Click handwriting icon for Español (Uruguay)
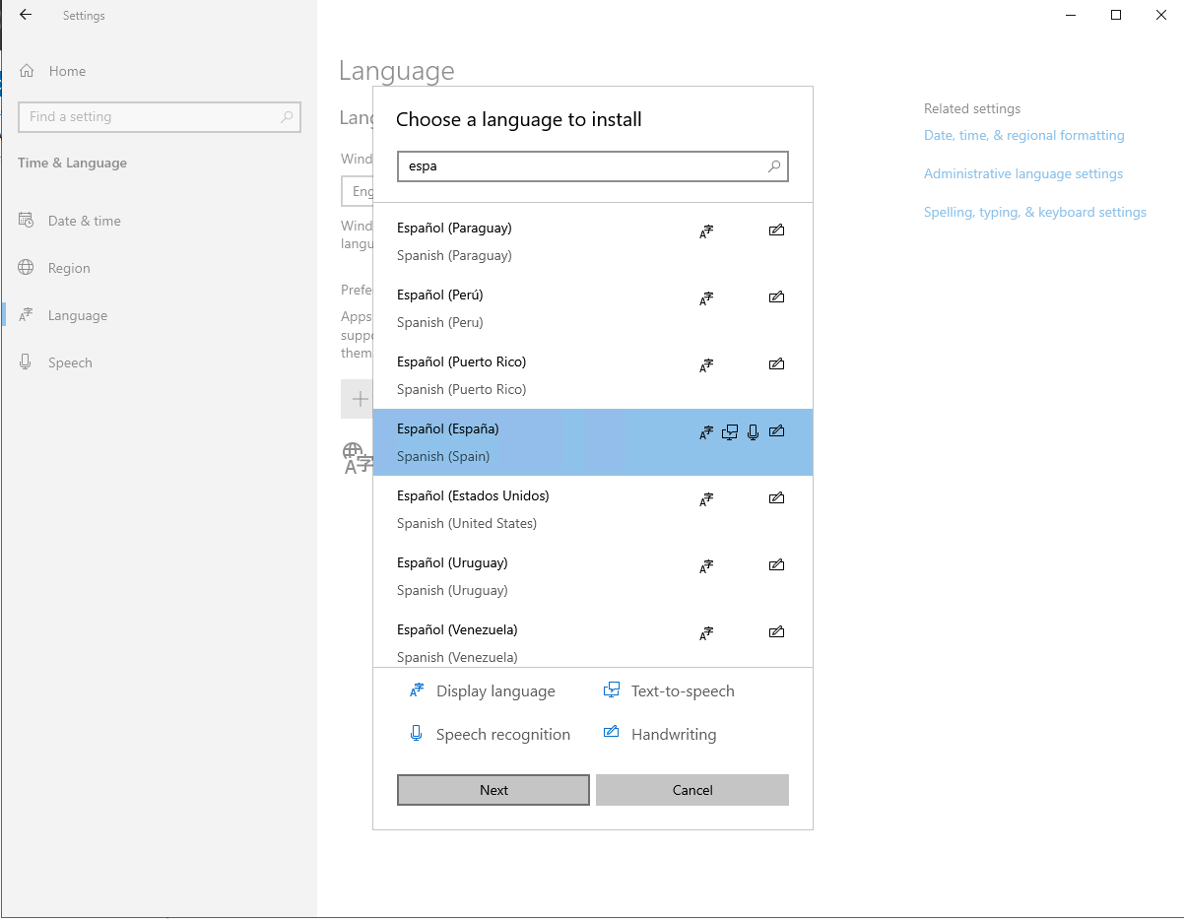The image size is (1184, 919). click(x=776, y=565)
